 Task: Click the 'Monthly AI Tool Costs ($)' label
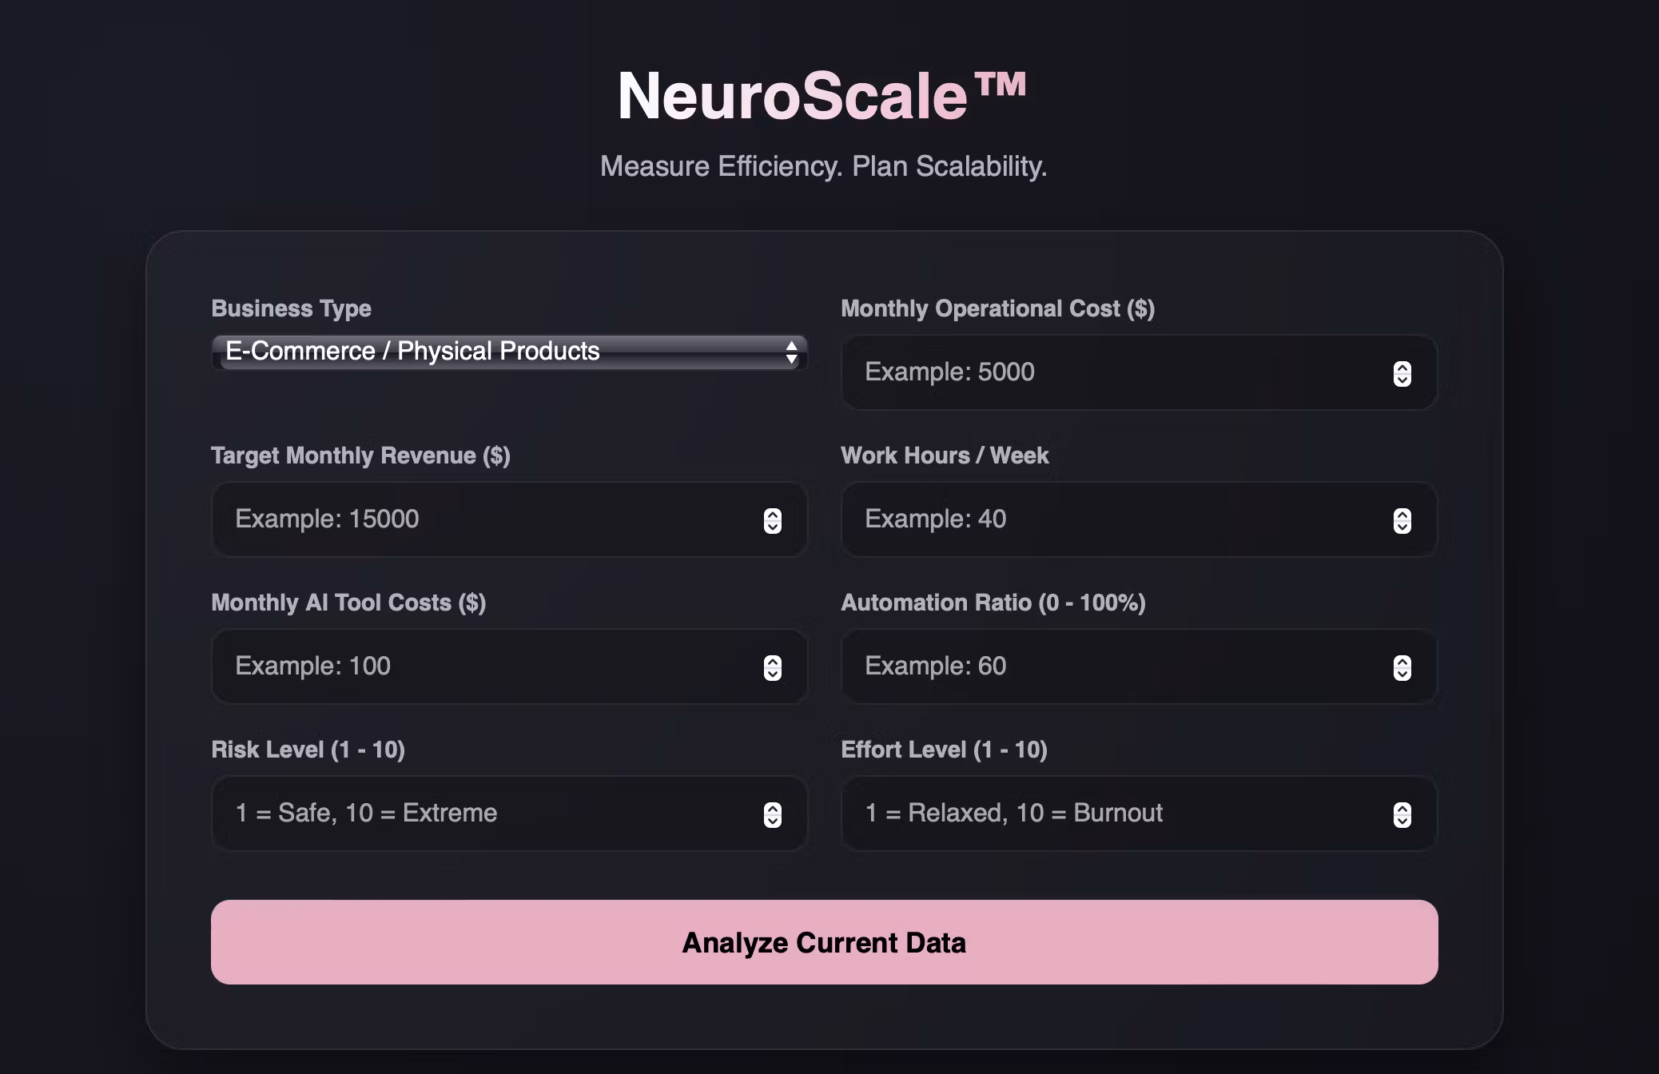tap(348, 603)
